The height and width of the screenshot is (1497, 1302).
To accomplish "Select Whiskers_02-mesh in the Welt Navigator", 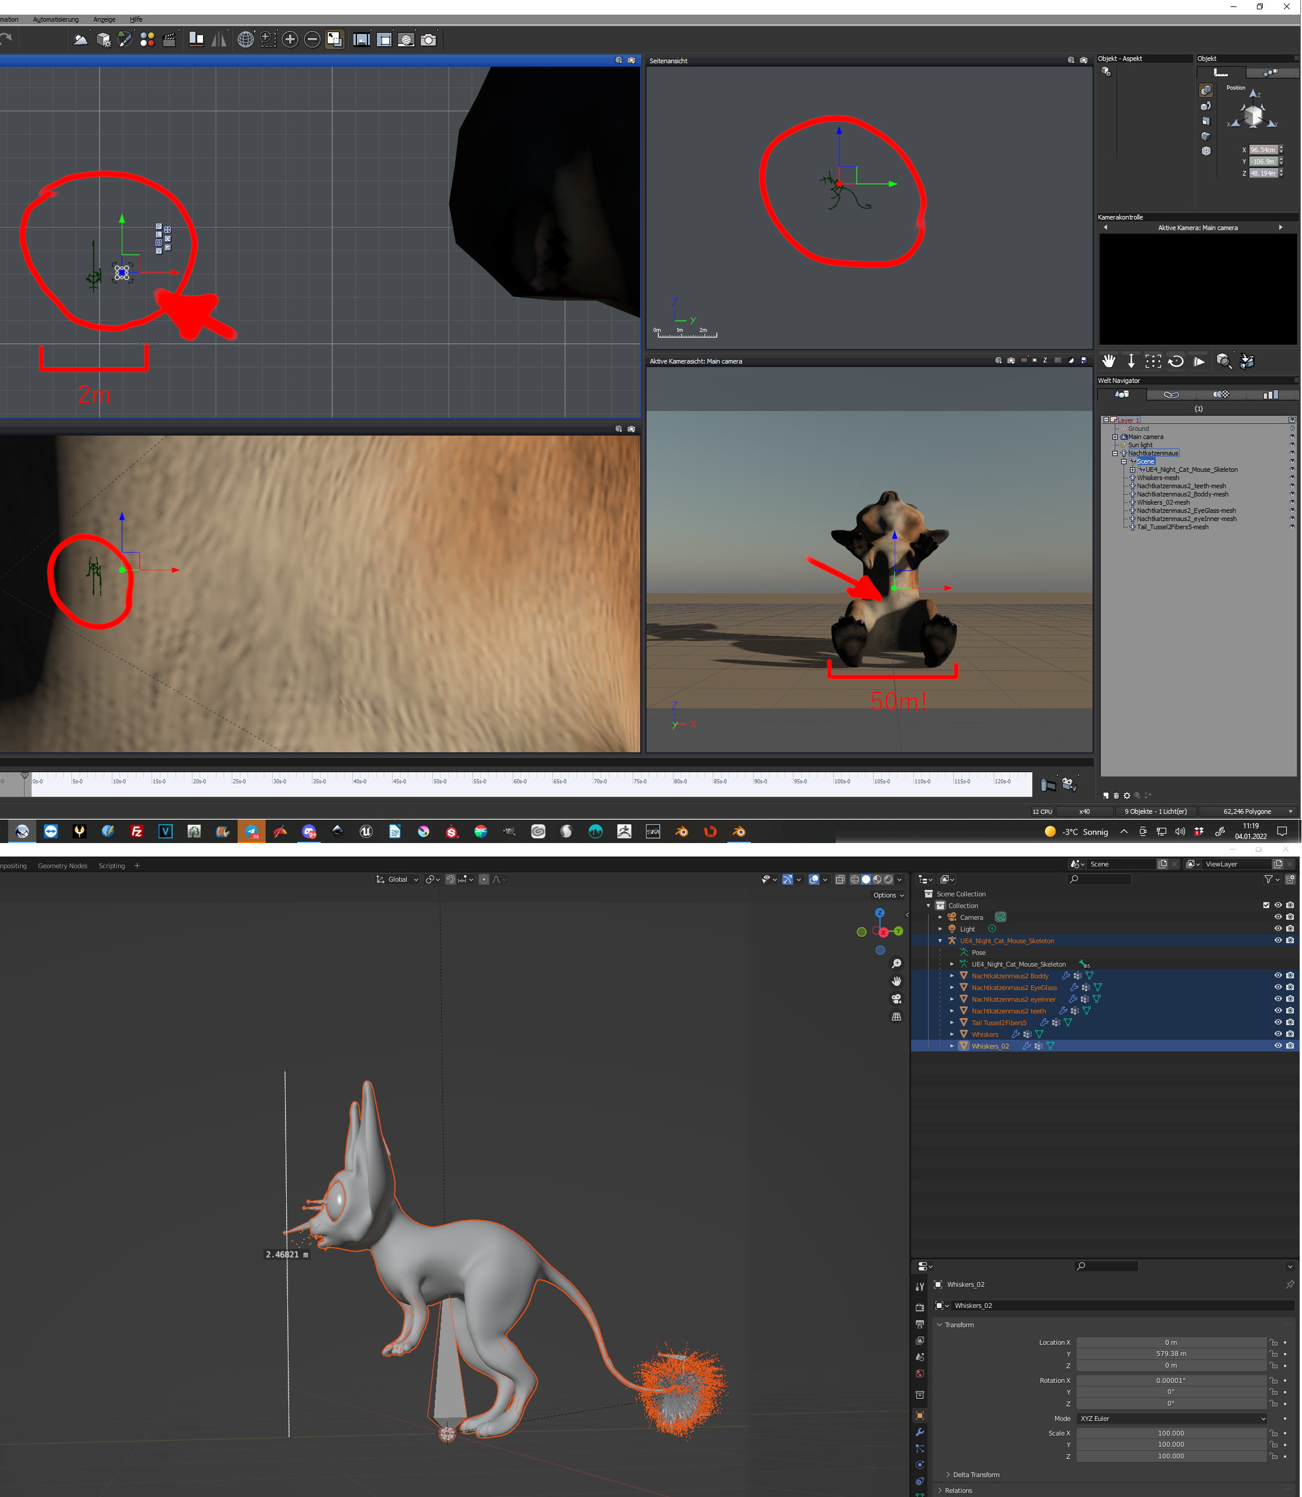I will pos(1163,502).
